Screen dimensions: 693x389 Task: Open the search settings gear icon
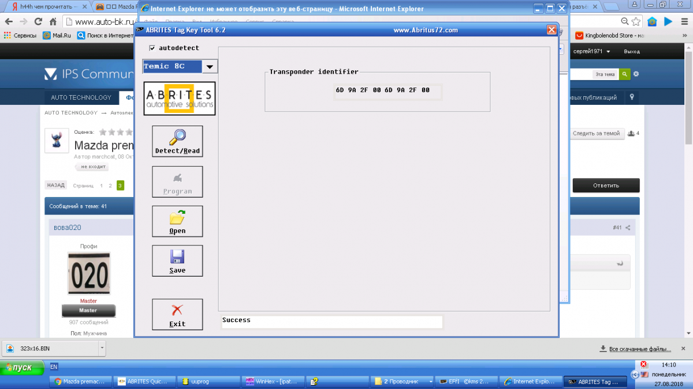636,74
